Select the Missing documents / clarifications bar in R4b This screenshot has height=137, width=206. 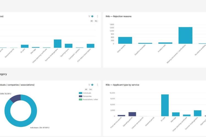[x=185, y=35]
